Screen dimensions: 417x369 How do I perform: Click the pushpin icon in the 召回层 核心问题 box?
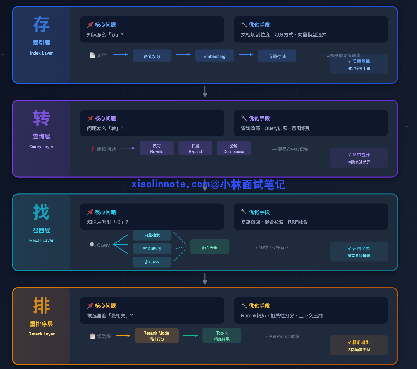click(x=90, y=212)
